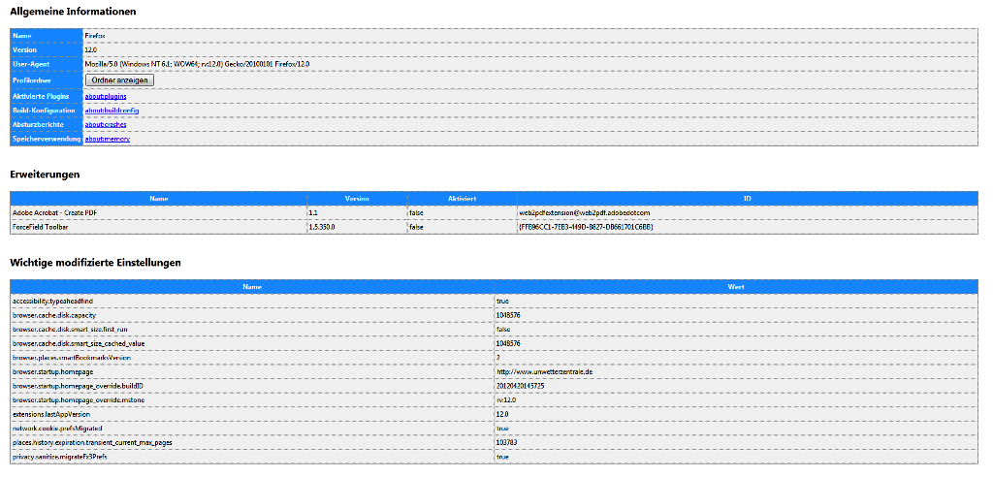Screen dimensions: 993x478
Task: Click the build ID value 20120420145725
Action: point(521,386)
